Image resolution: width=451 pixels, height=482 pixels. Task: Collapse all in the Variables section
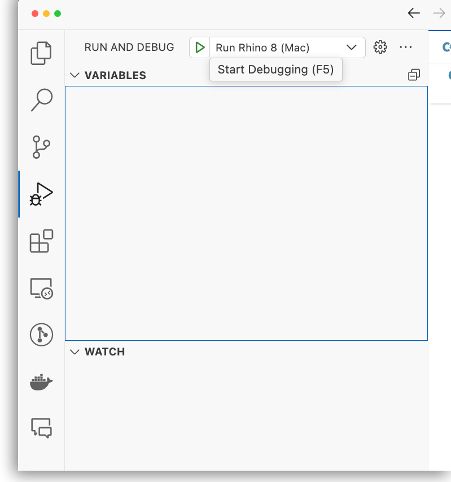coord(414,75)
